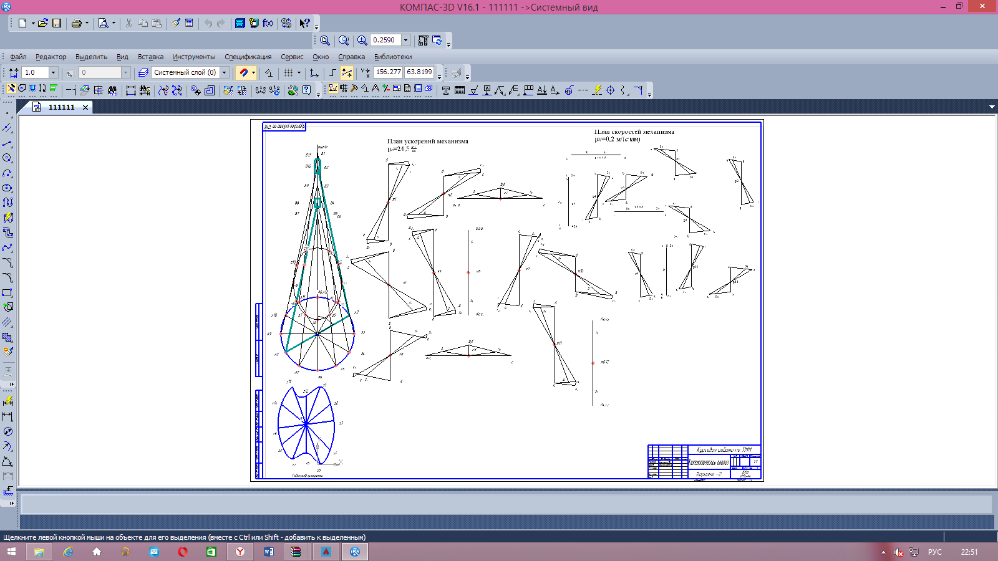Click the Print icon in toolbar
This screenshot has width=998, height=561.
(76, 23)
